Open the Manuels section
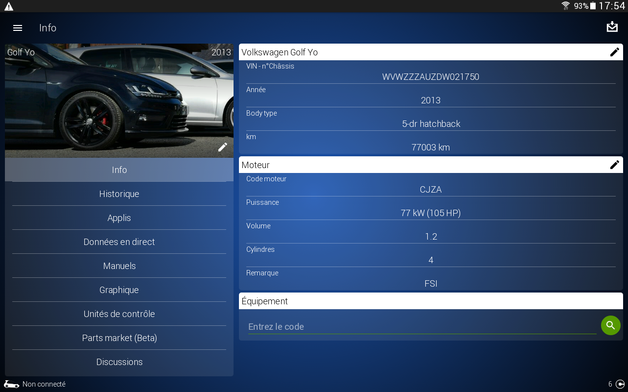Screen dimensions: 628x392 click(x=119, y=266)
